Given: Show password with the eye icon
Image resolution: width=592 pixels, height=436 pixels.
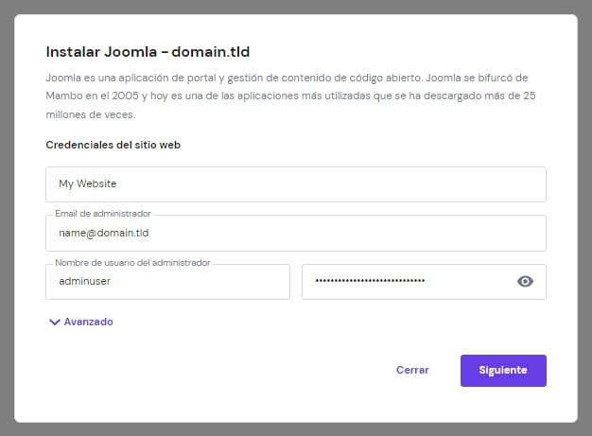Looking at the screenshot, I should (x=526, y=281).
